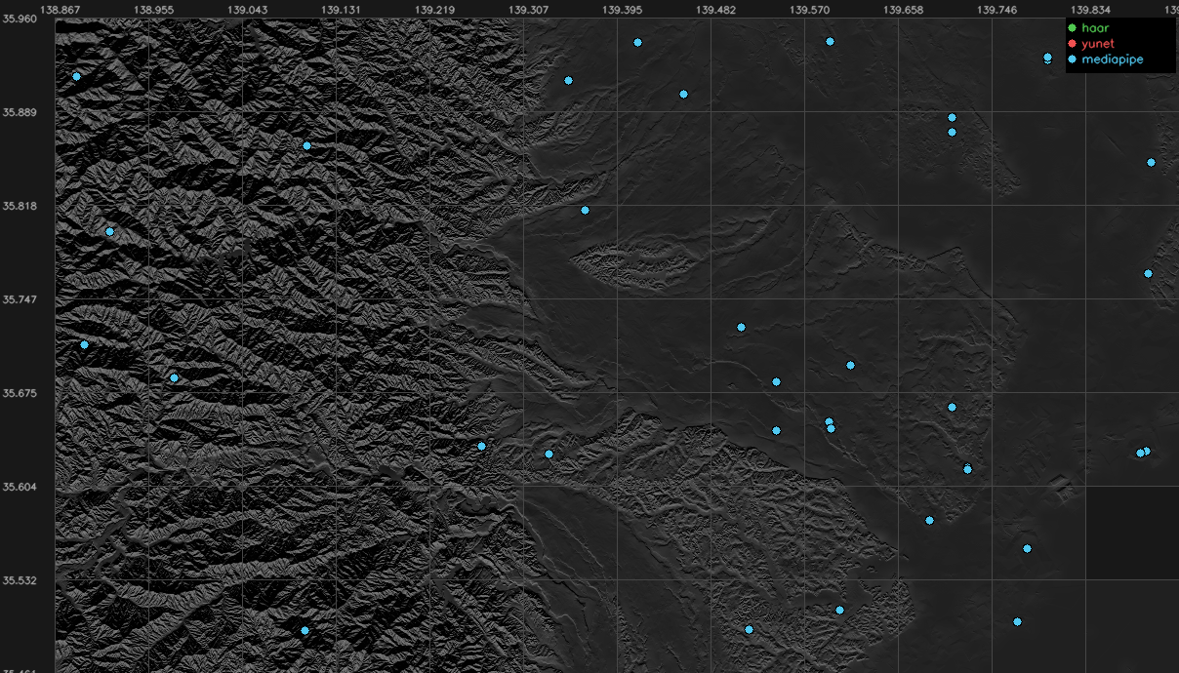Click the longitude label 139.570
This screenshot has width=1179, height=673.
pyautogui.click(x=810, y=10)
